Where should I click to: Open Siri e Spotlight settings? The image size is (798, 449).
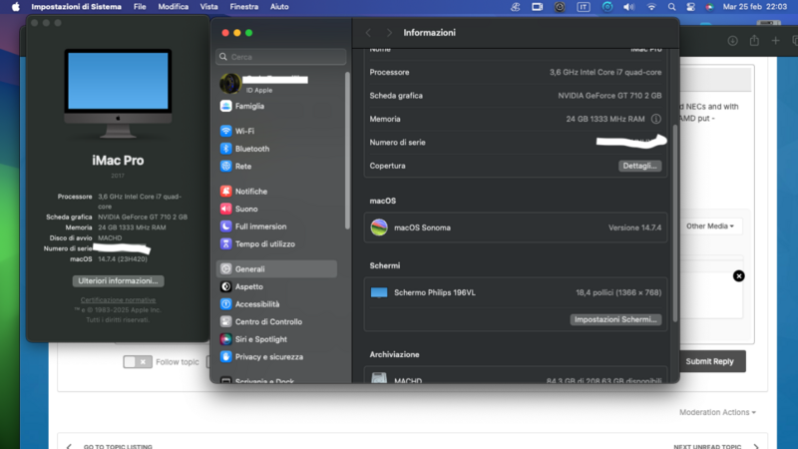click(261, 339)
